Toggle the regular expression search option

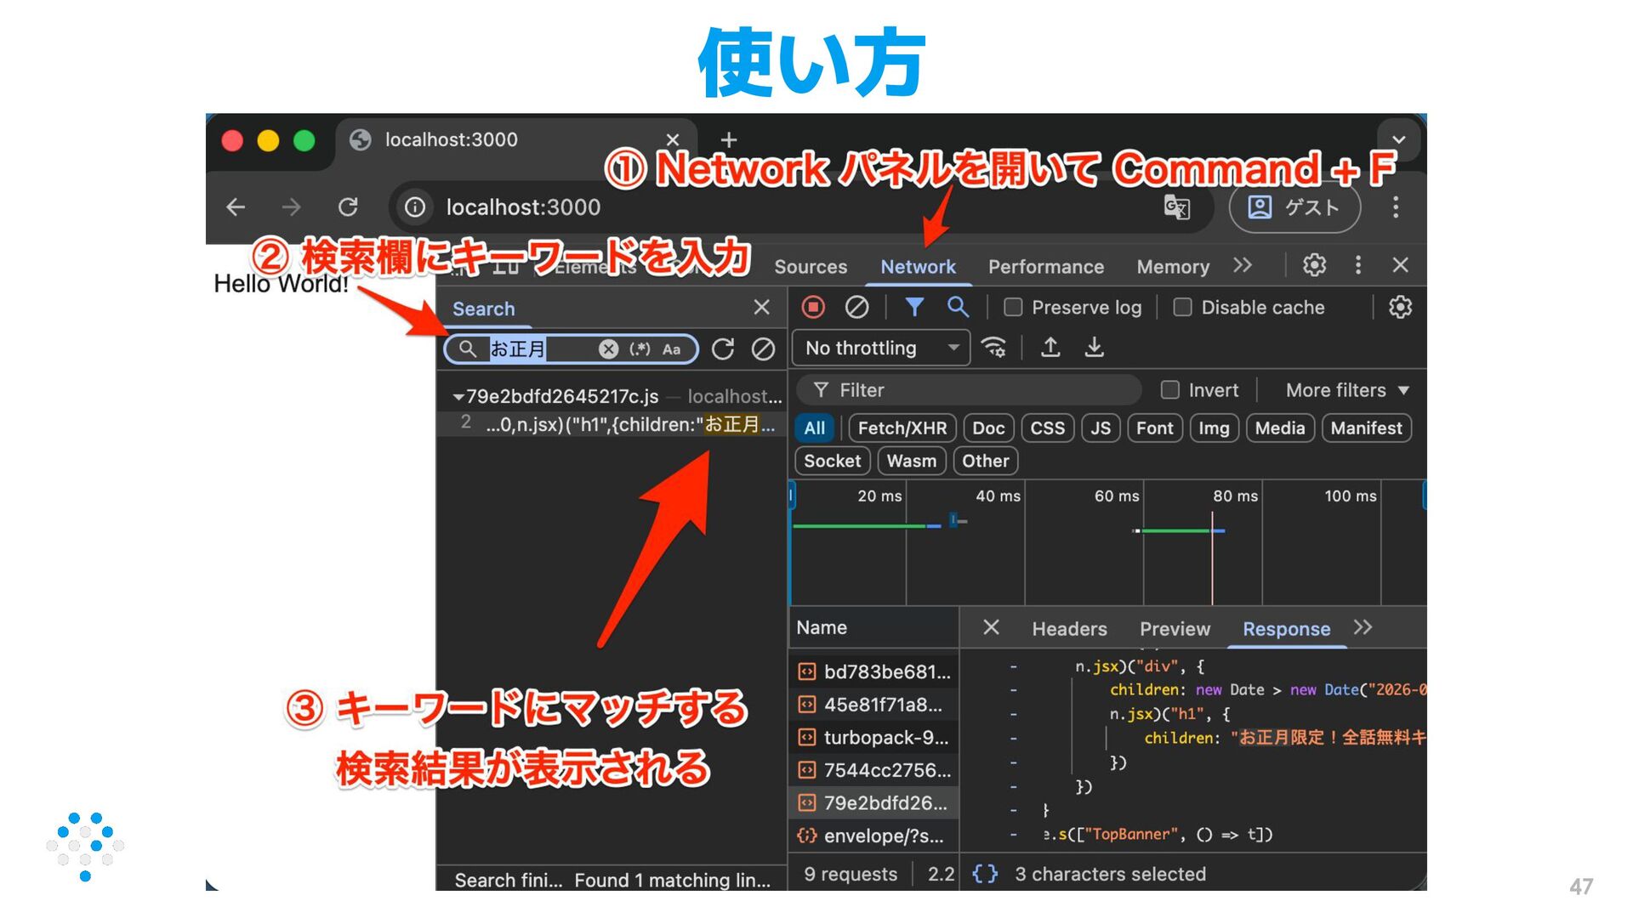pos(640,349)
